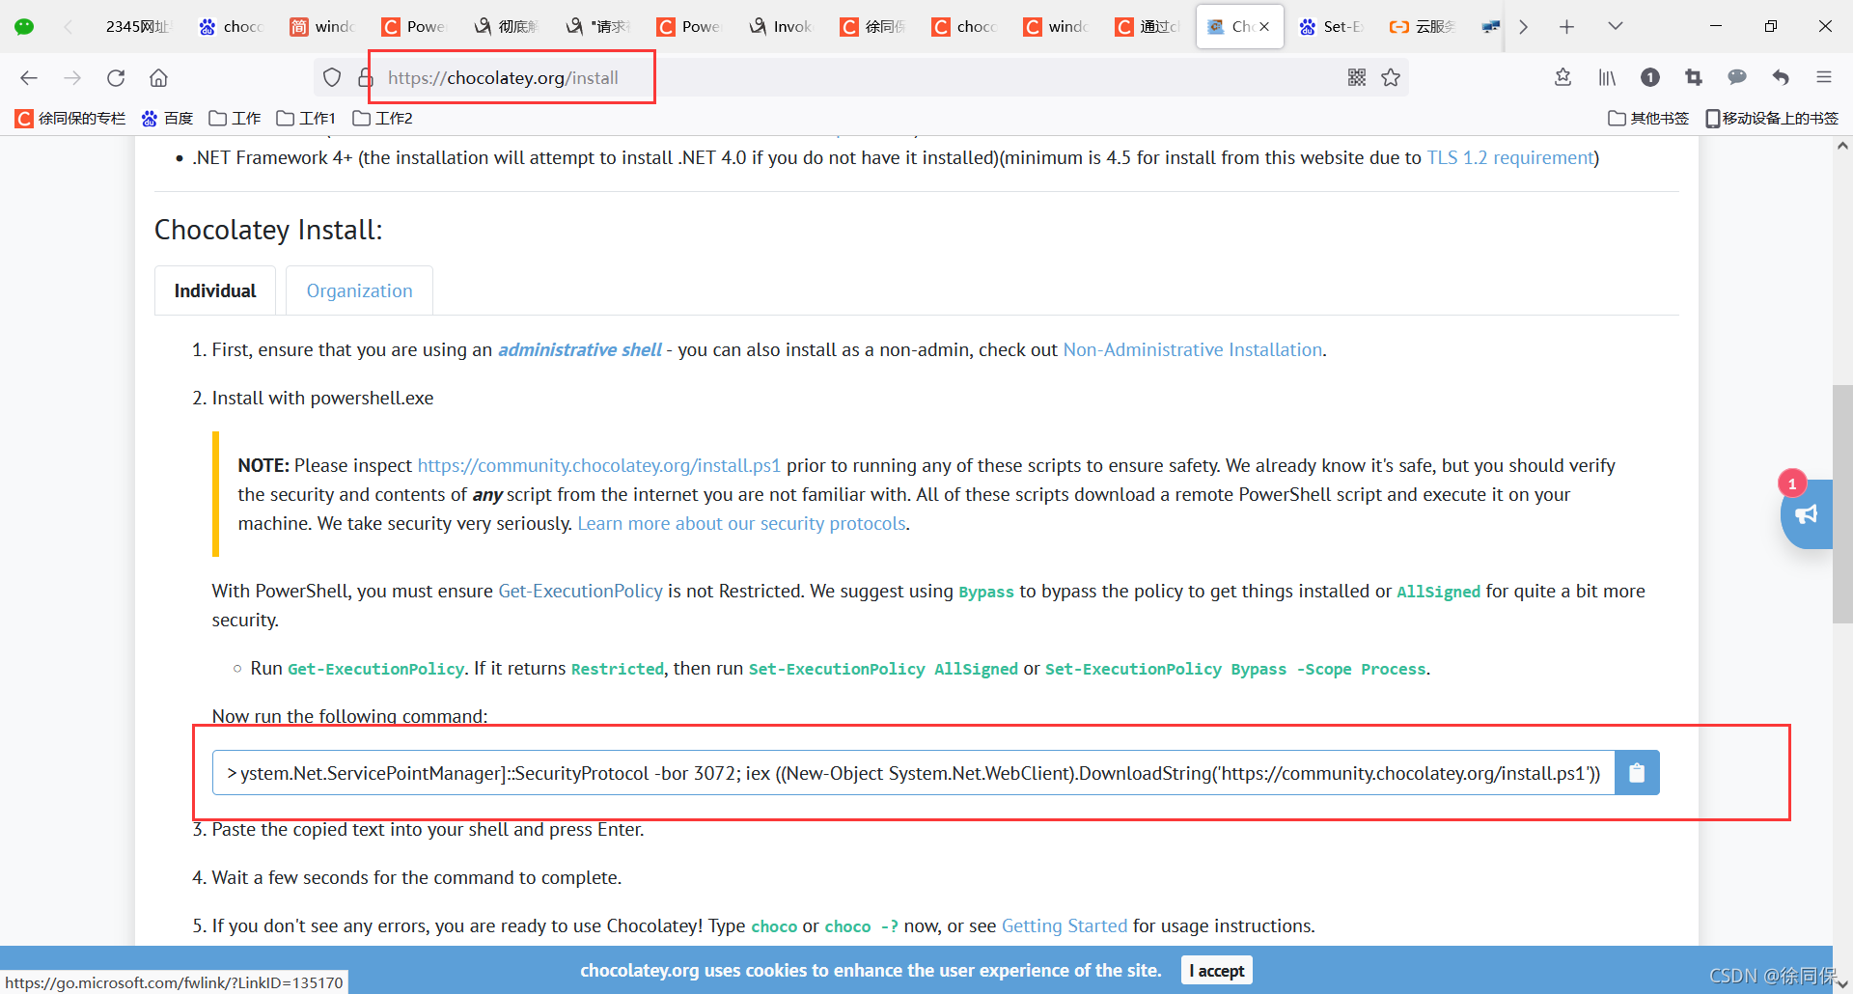Open tracking protection shield info
Image resolution: width=1853 pixels, height=994 pixels.
[x=332, y=78]
